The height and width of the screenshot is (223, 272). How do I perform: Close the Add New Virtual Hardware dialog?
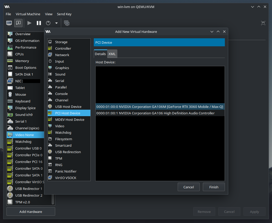(x=224, y=32)
